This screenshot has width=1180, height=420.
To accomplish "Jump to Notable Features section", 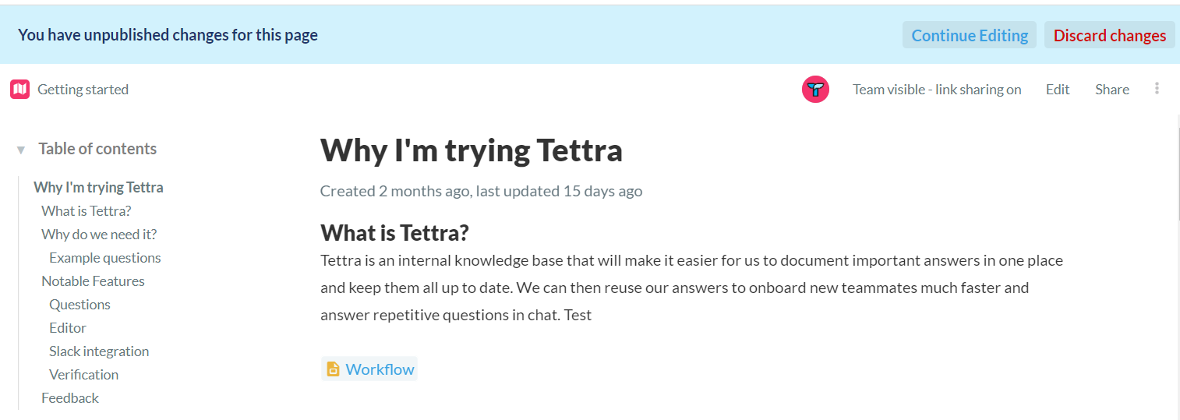I will point(93,281).
